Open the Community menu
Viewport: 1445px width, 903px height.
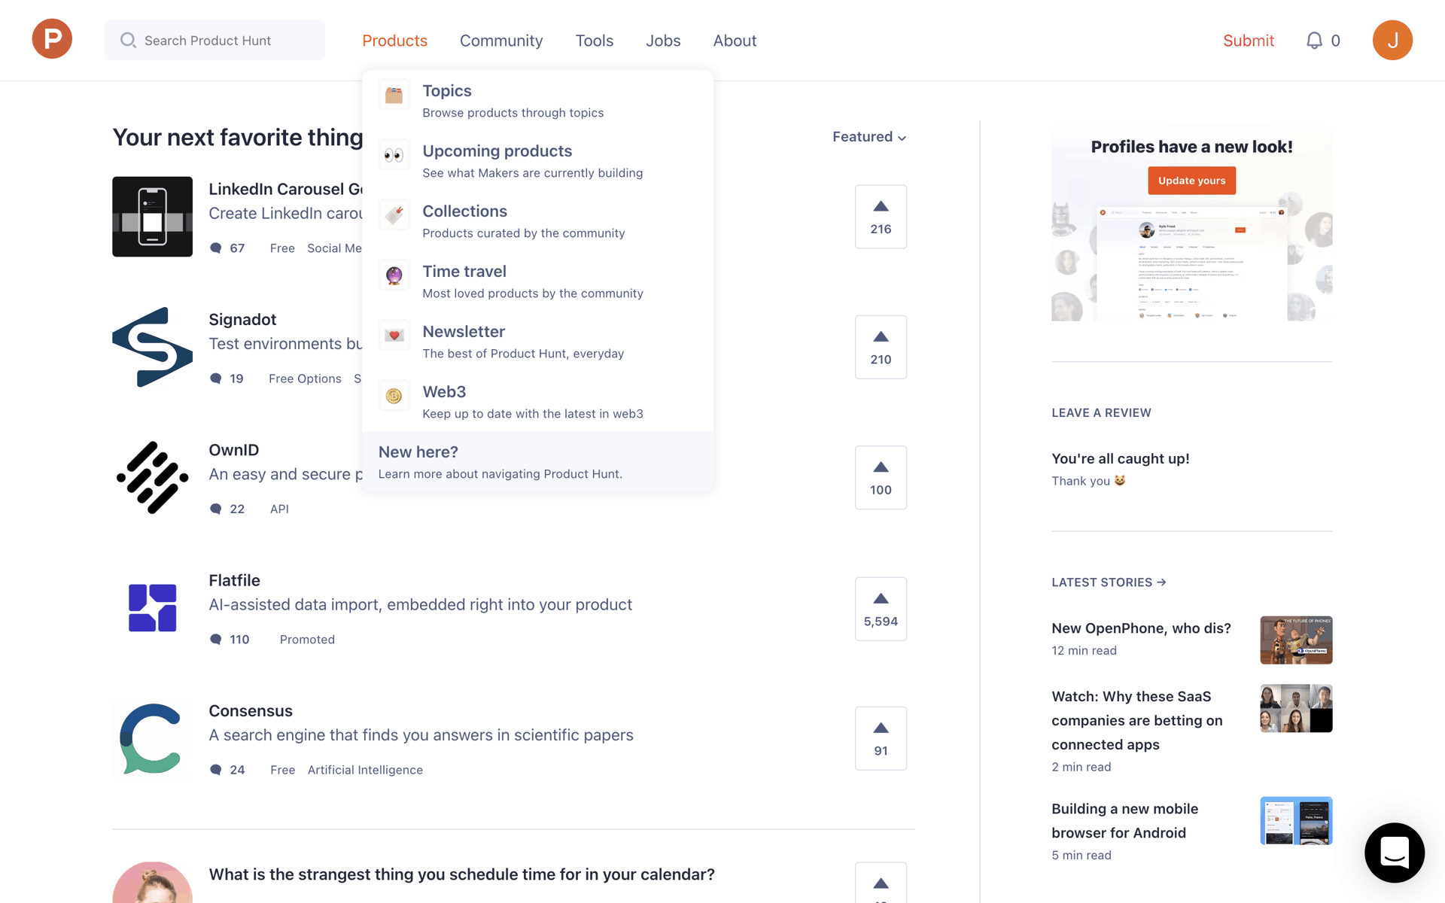point(501,41)
